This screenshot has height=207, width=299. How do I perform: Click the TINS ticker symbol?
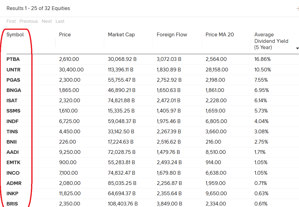[12, 132]
